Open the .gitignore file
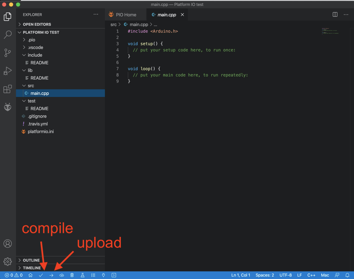Screen dimensions: 354x279 [60, 116]
